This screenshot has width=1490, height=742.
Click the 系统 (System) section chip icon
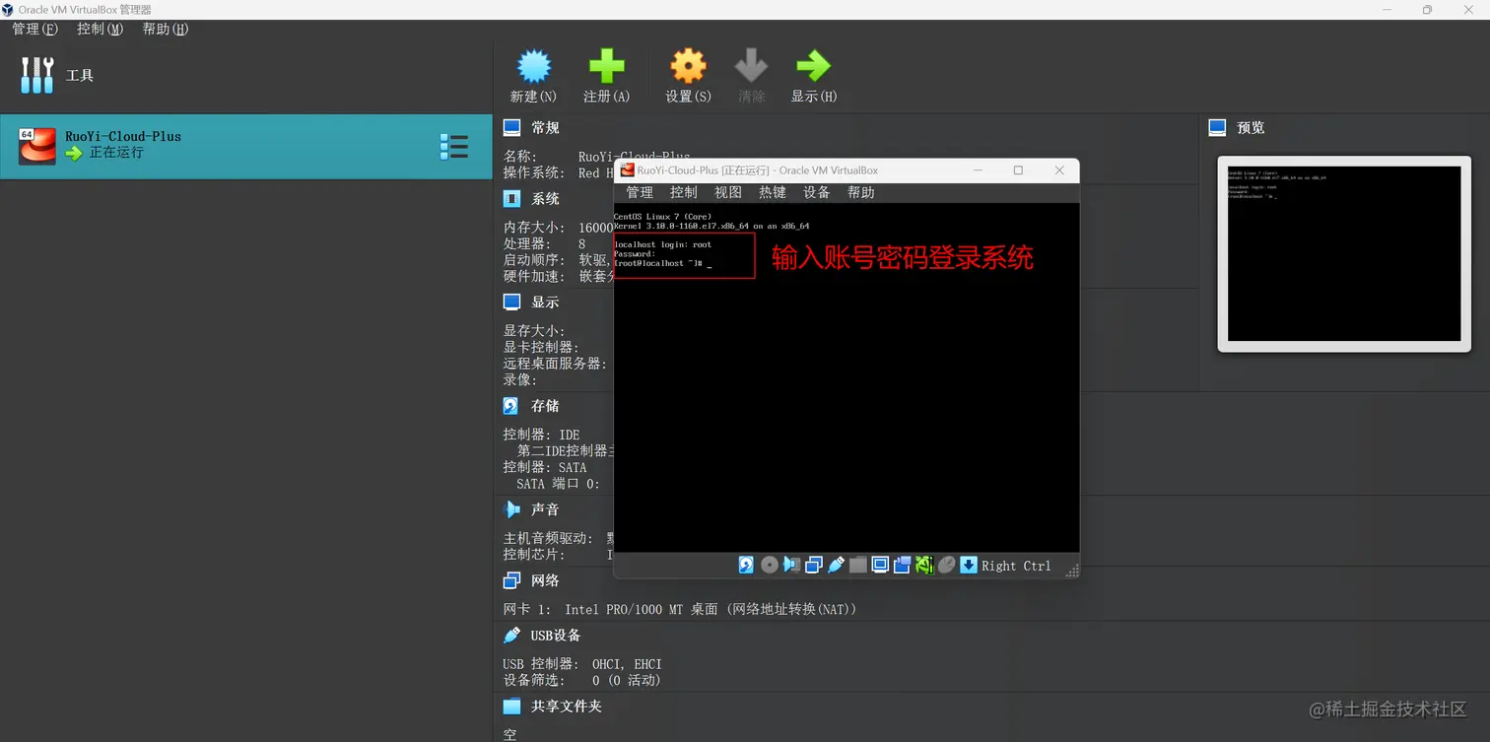coord(511,198)
